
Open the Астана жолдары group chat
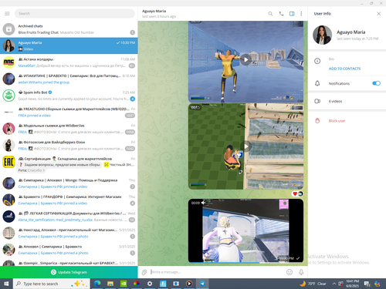tap(69, 62)
